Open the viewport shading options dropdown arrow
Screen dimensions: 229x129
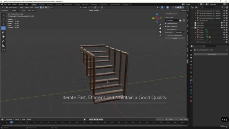(x=185, y=8)
